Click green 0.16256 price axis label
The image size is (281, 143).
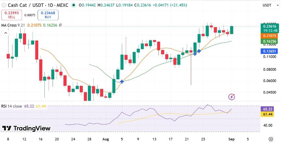(x=269, y=41)
